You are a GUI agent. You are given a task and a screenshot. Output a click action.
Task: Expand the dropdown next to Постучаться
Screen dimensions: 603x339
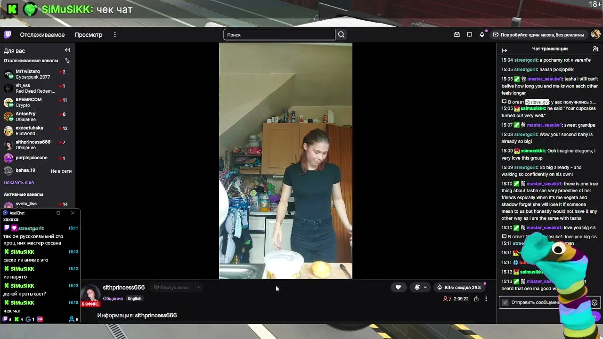(198, 288)
